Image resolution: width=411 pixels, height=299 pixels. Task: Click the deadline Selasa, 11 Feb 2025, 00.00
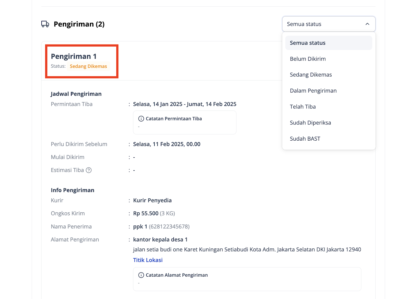(x=167, y=144)
